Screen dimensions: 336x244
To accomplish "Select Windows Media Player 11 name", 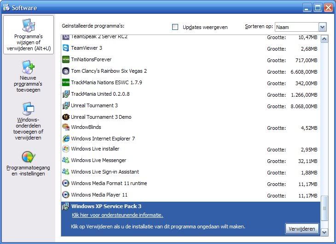I will (x=99, y=195).
